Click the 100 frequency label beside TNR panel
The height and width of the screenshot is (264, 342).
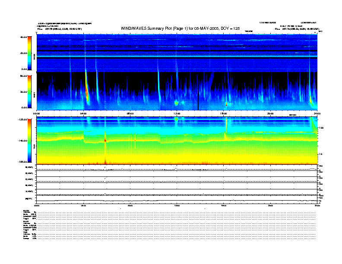pyautogui.click(x=321, y=128)
